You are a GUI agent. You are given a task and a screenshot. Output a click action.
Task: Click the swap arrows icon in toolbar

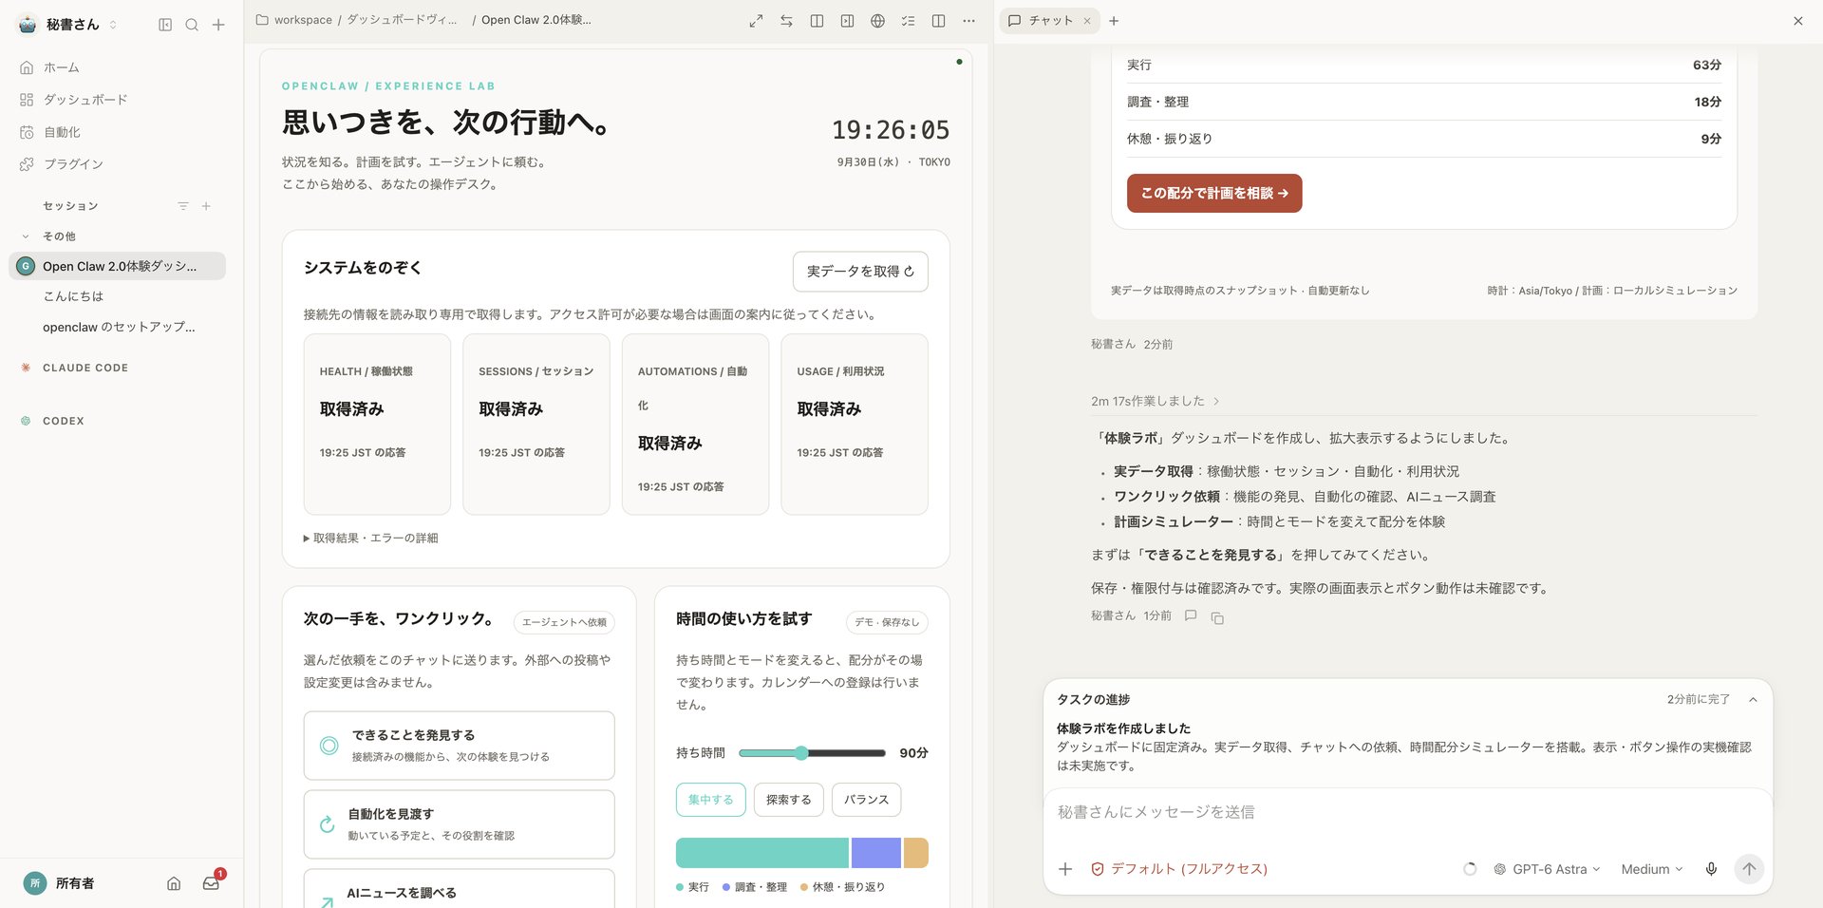click(786, 21)
